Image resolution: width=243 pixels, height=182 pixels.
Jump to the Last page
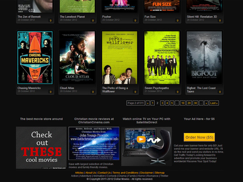pyautogui.click(x=214, y=103)
